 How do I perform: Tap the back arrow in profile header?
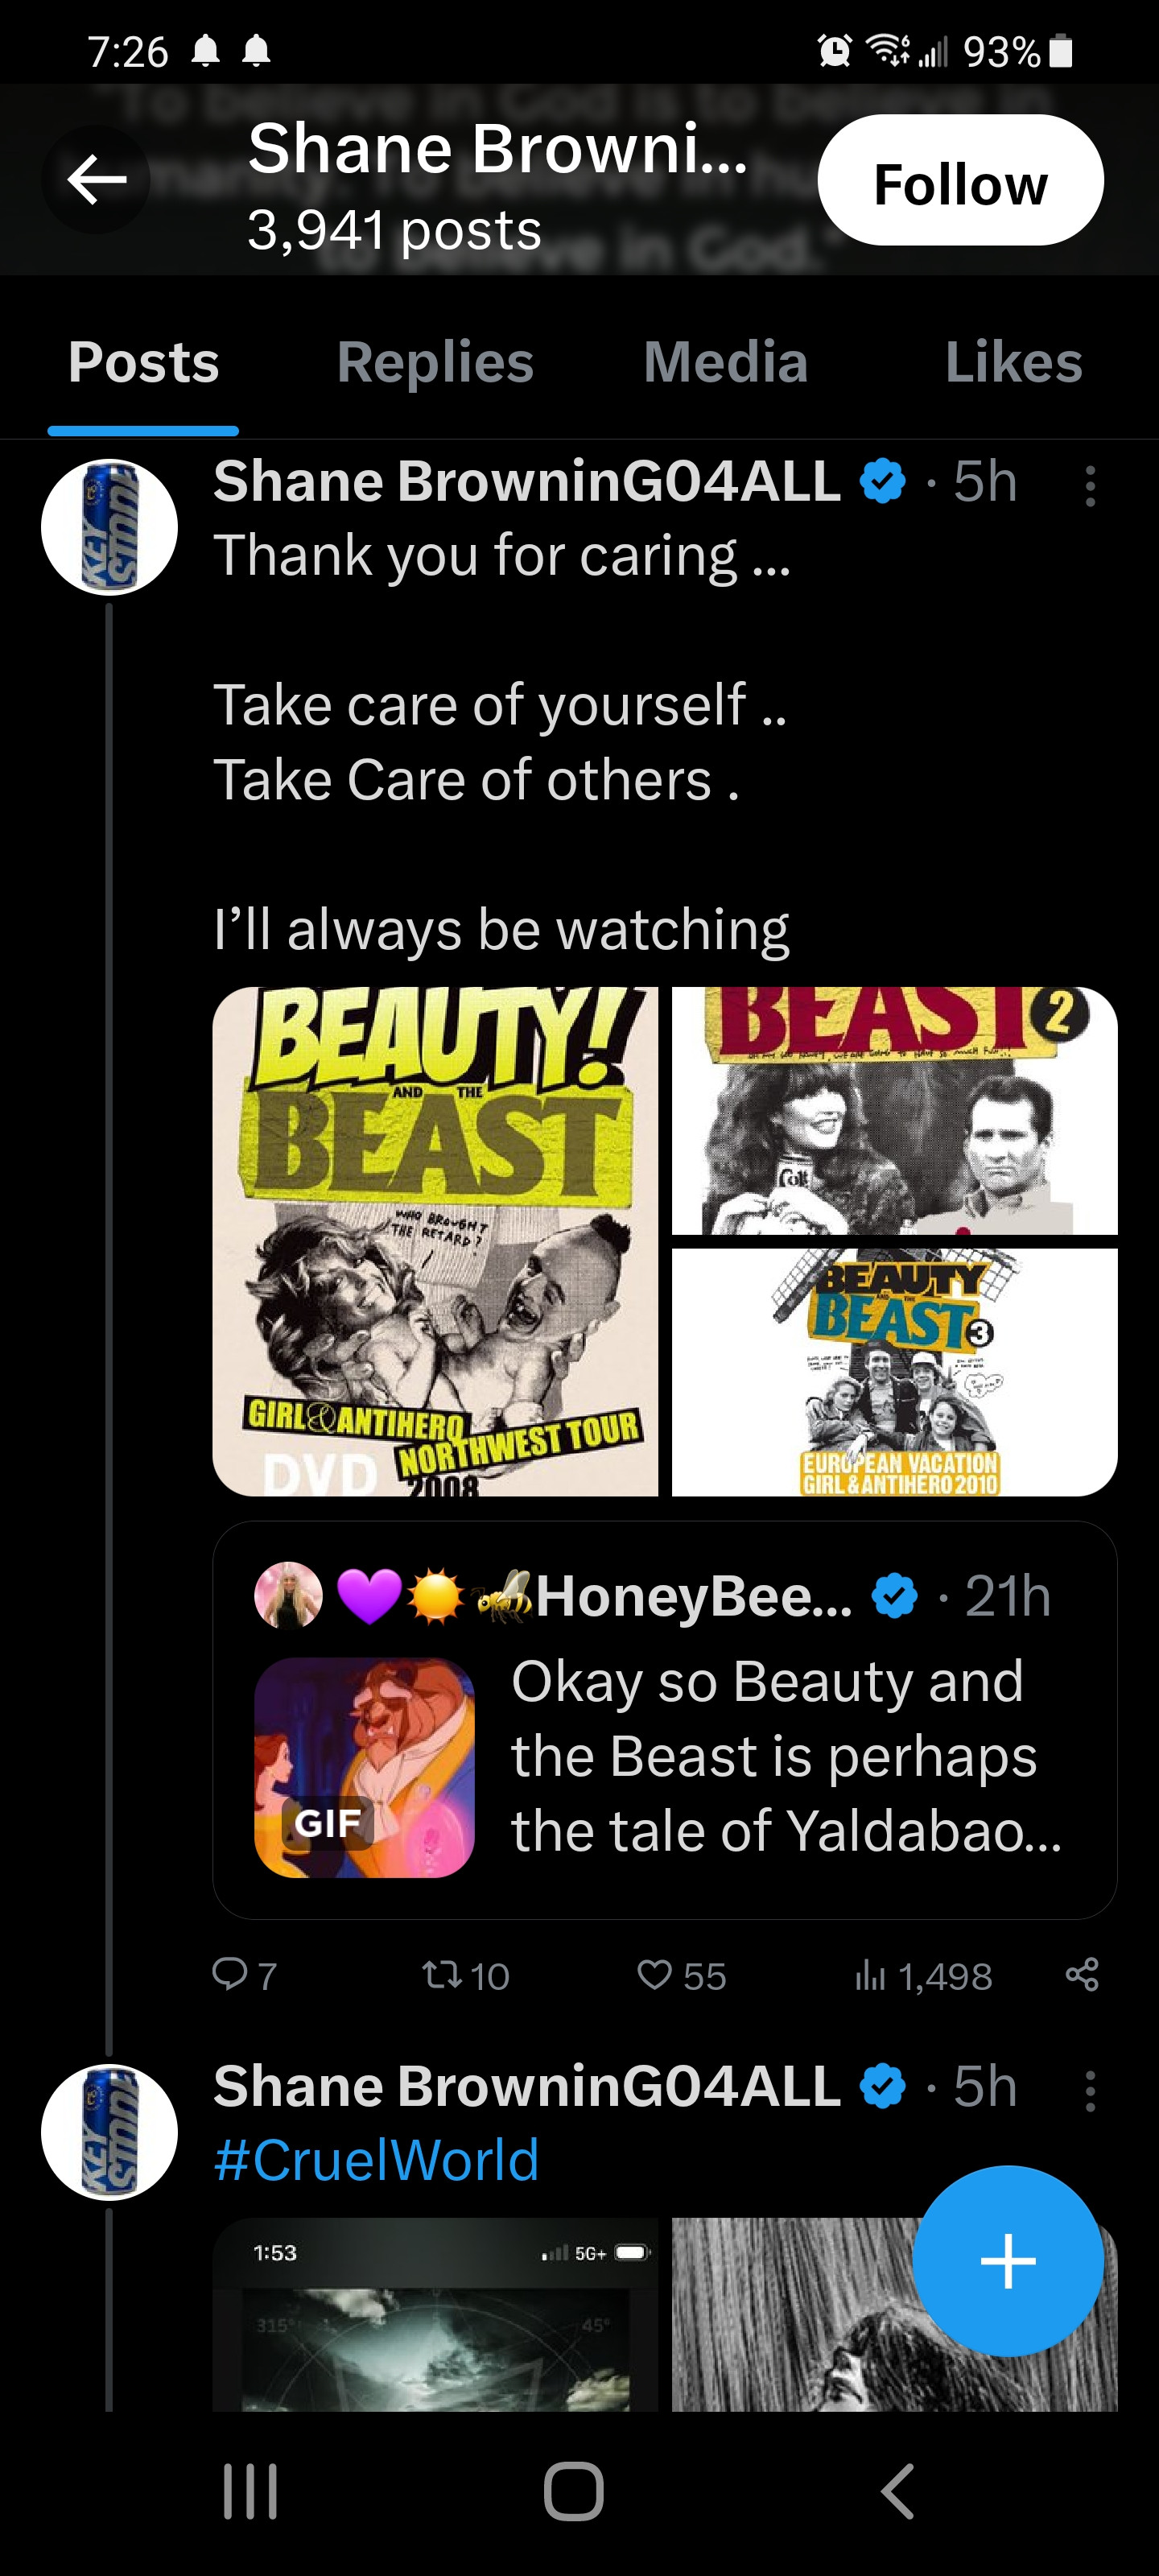(x=96, y=180)
